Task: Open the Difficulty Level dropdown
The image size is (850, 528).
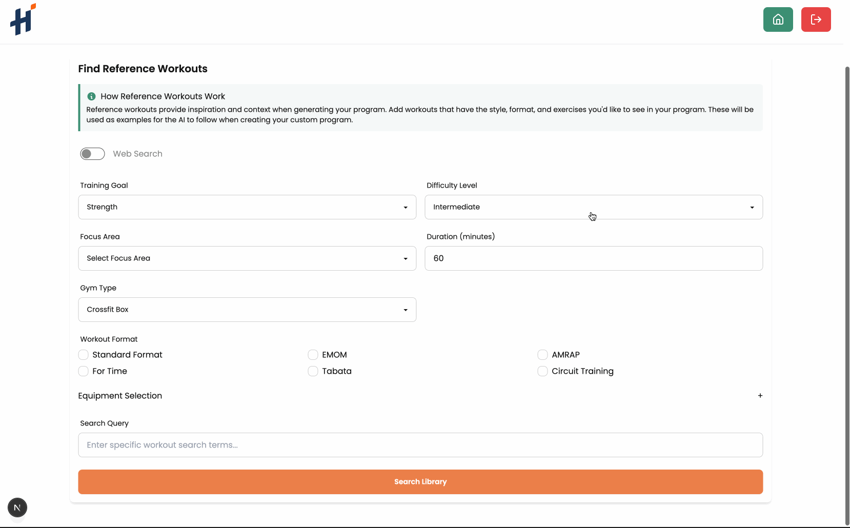Action: tap(593, 207)
